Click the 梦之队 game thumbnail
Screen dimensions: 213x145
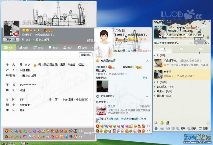(x=101, y=110)
